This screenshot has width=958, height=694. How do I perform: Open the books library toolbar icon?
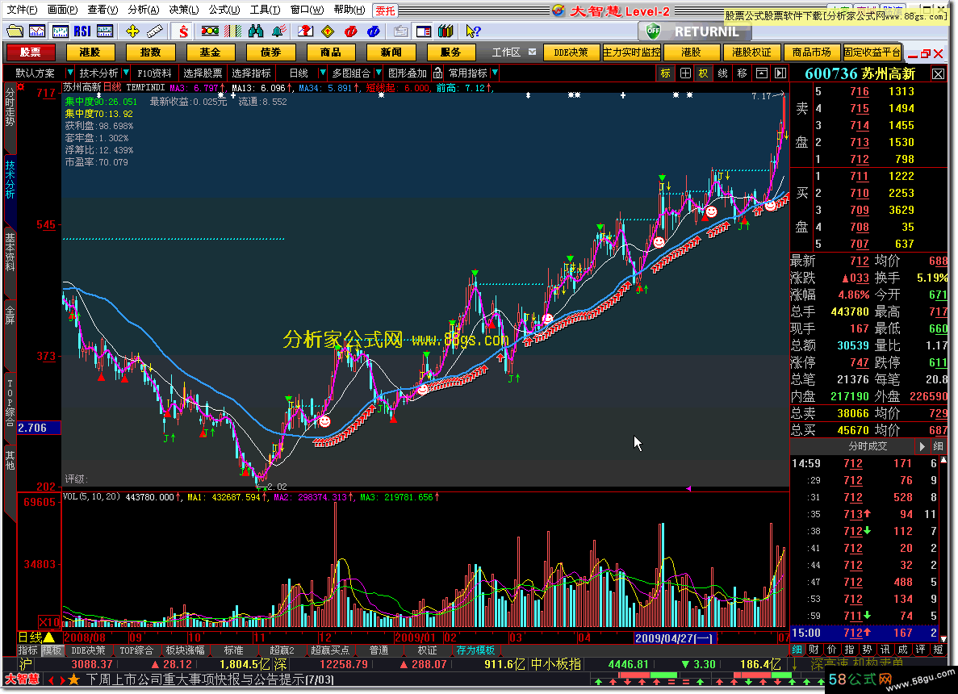[x=446, y=31]
